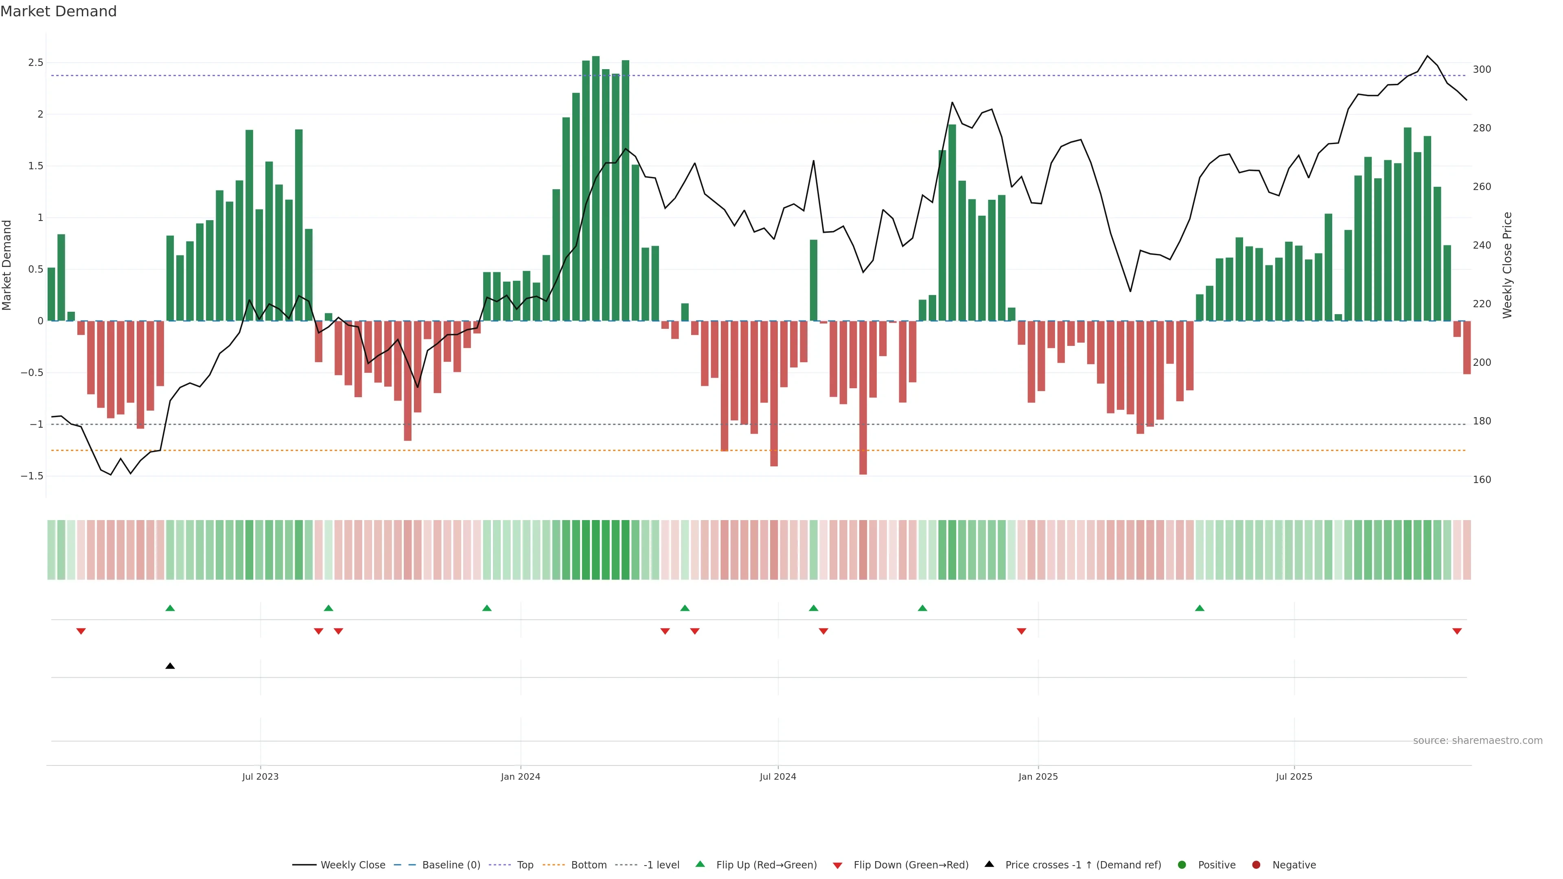Toggle the Top legend entry
1563x879 pixels.
pos(525,865)
